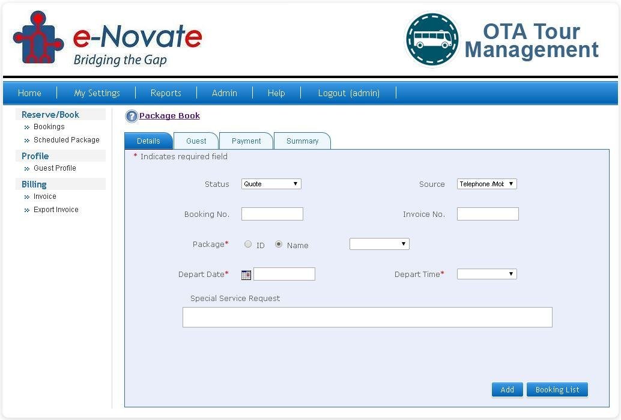Click the bullet icon beside Export Invoice
This screenshot has width=621, height=420.
pos(26,210)
